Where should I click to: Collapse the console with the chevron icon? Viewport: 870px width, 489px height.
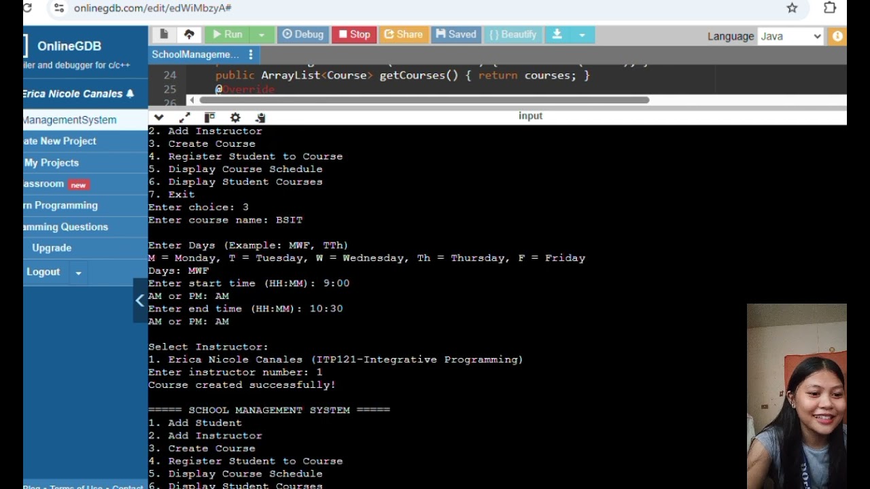coord(159,117)
